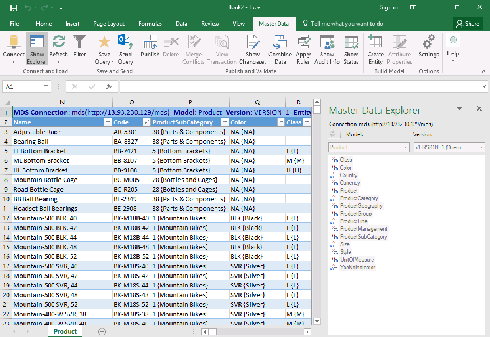Click the Undo arrow in title bar

pyautogui.click(x=28, y=8)
